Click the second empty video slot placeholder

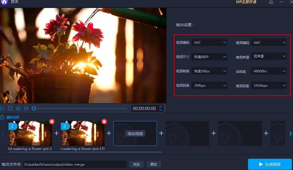pos(240,133)
